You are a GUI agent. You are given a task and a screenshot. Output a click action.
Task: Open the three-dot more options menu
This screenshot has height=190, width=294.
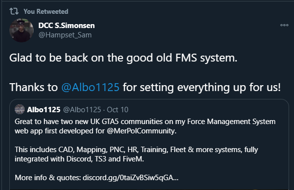[284, 25]
